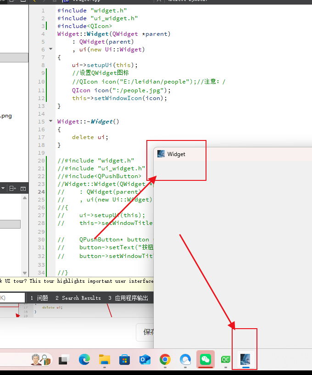Click the 'Widget' window title text
Image resolution: width=312 pixels, height=375 pixels.
pyautogui.click(x=176, y=154)
